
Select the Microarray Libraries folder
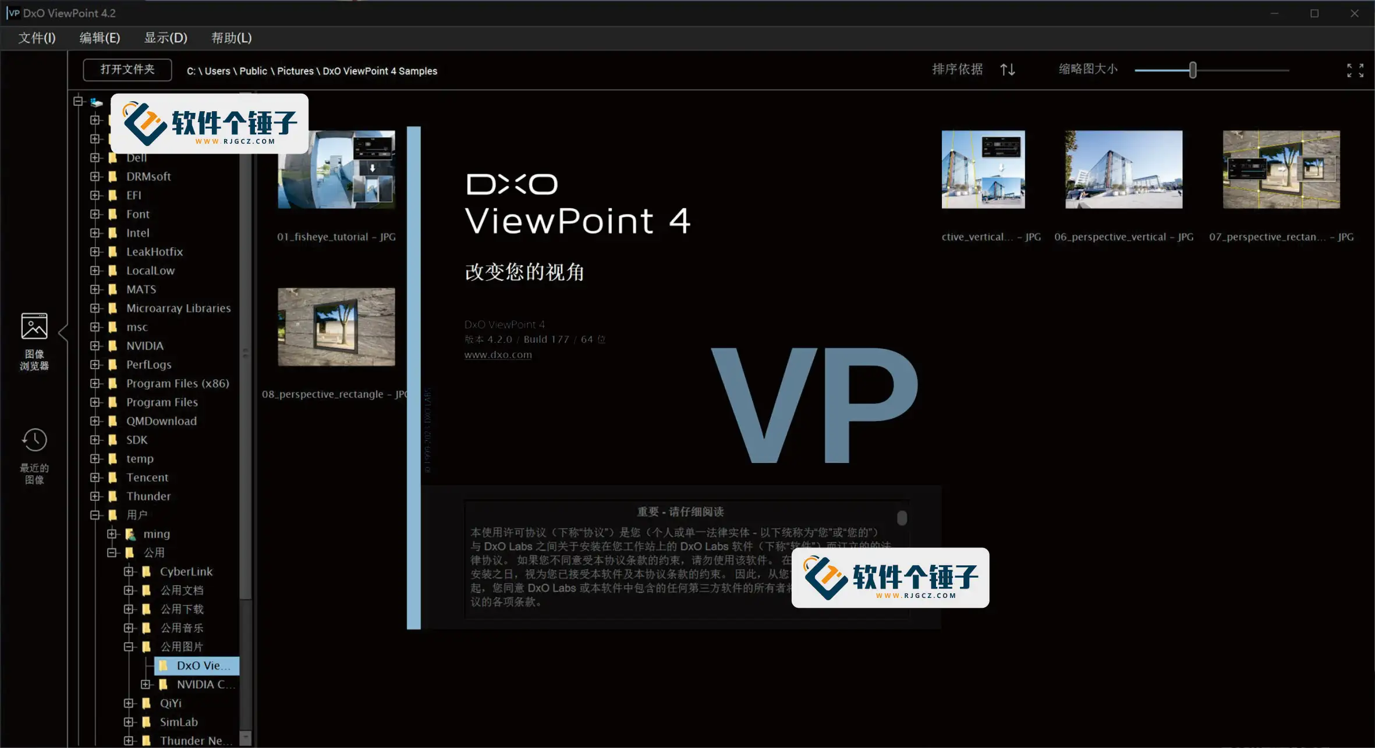[x=178, y=308]
